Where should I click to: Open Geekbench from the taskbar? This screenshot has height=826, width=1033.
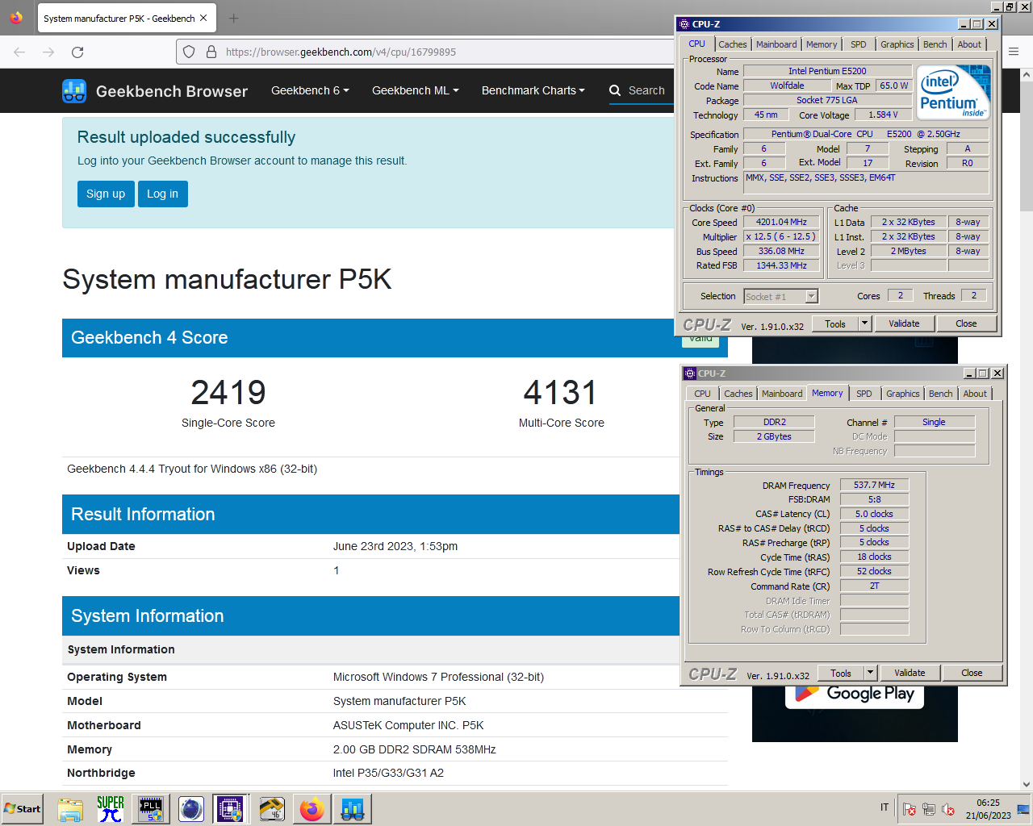(x=352, y=809)
